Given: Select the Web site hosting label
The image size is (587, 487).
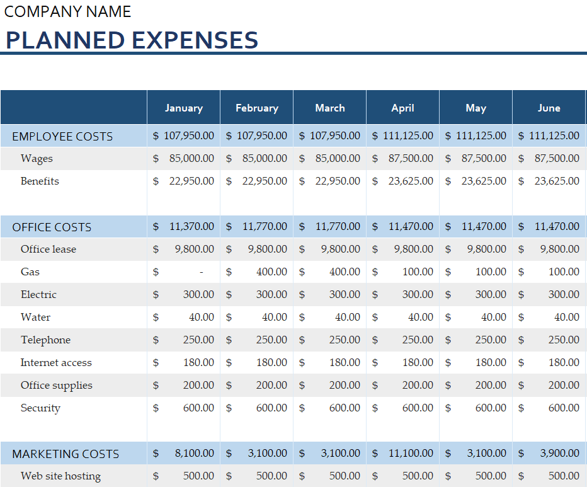Looking at the screenshot, I should (x=60, y=476).
